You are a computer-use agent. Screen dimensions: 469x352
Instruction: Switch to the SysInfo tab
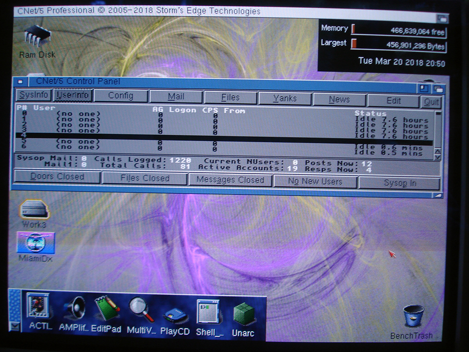(34, 95)
